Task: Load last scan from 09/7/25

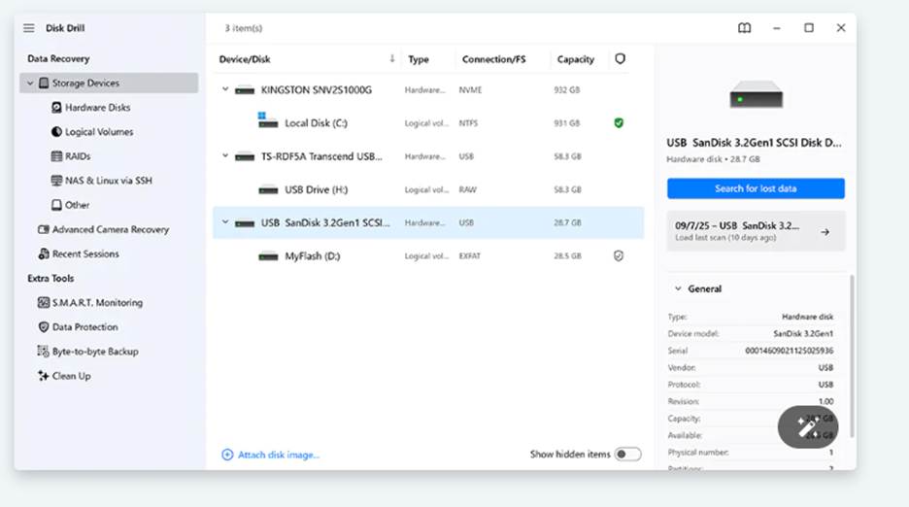Action: click(x=756, y=231)
